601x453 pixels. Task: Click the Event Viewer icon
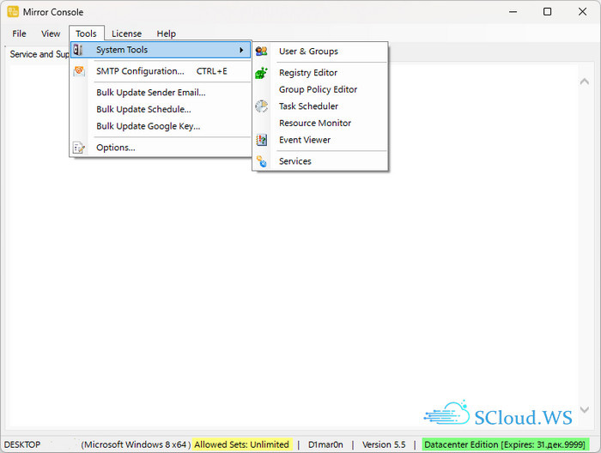(262, 140)
